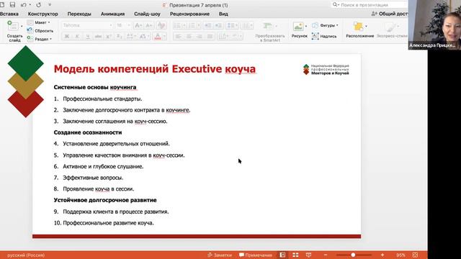
Task: Toggle superscript x² formatting
Action: point(109,37)
